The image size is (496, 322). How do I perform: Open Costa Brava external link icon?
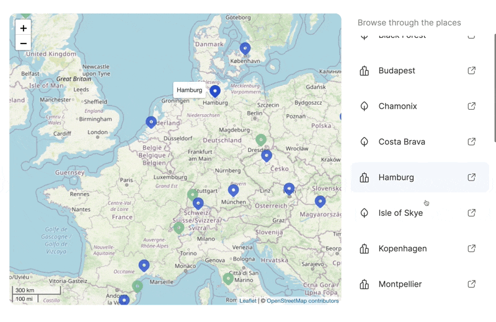471,141
